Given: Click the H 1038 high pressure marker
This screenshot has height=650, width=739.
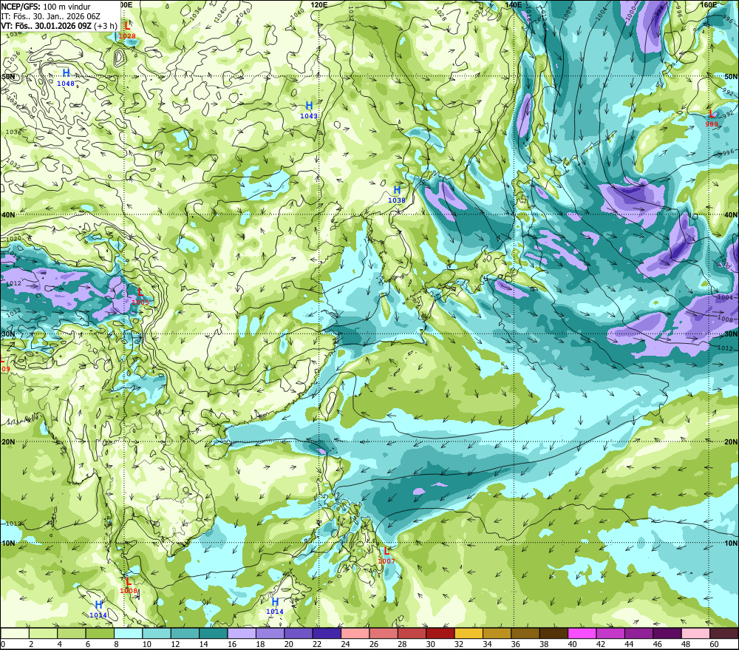Looking at the screenshot, I should click(397, 194).
